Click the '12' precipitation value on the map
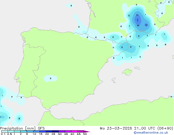Screen dimensions: 174x135 (146, 25)
